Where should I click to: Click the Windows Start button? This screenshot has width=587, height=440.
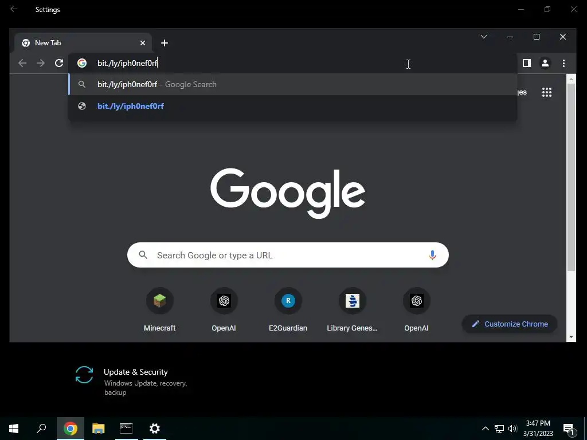click(14, 429)
